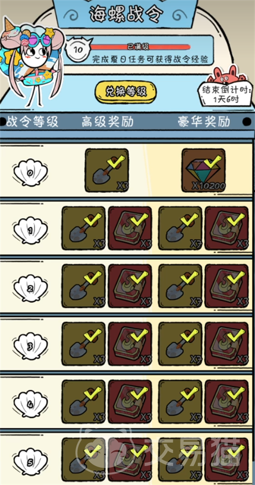Open level 1 premium red book reward
This screenshot has width=255, height=485.
tap(130, 228)
